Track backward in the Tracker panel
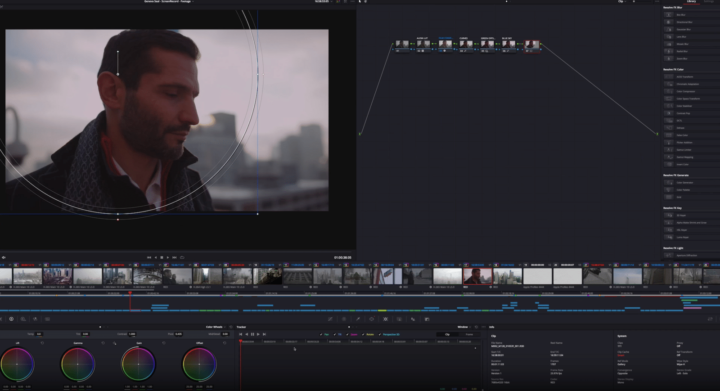The width and height of the screenshot is (720, 391). [247, 334]
